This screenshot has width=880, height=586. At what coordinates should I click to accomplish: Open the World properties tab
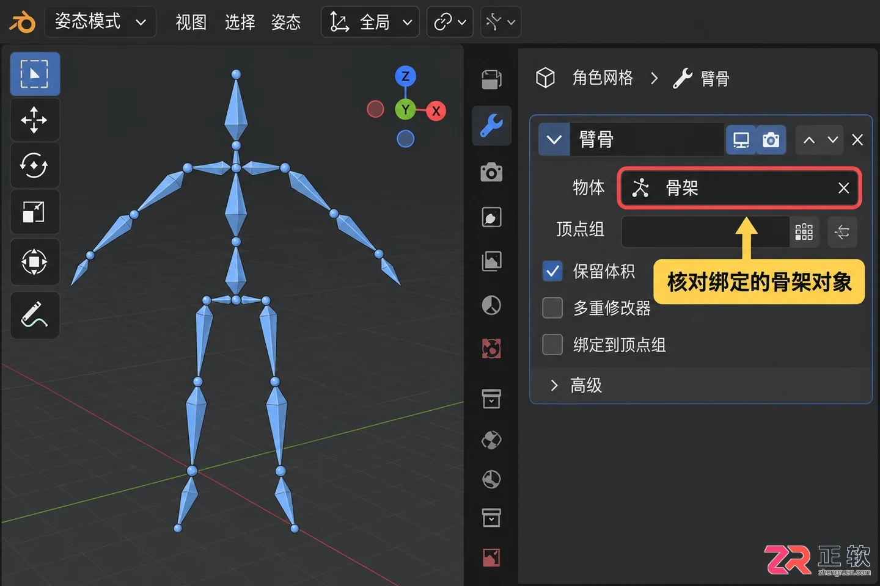491,349
